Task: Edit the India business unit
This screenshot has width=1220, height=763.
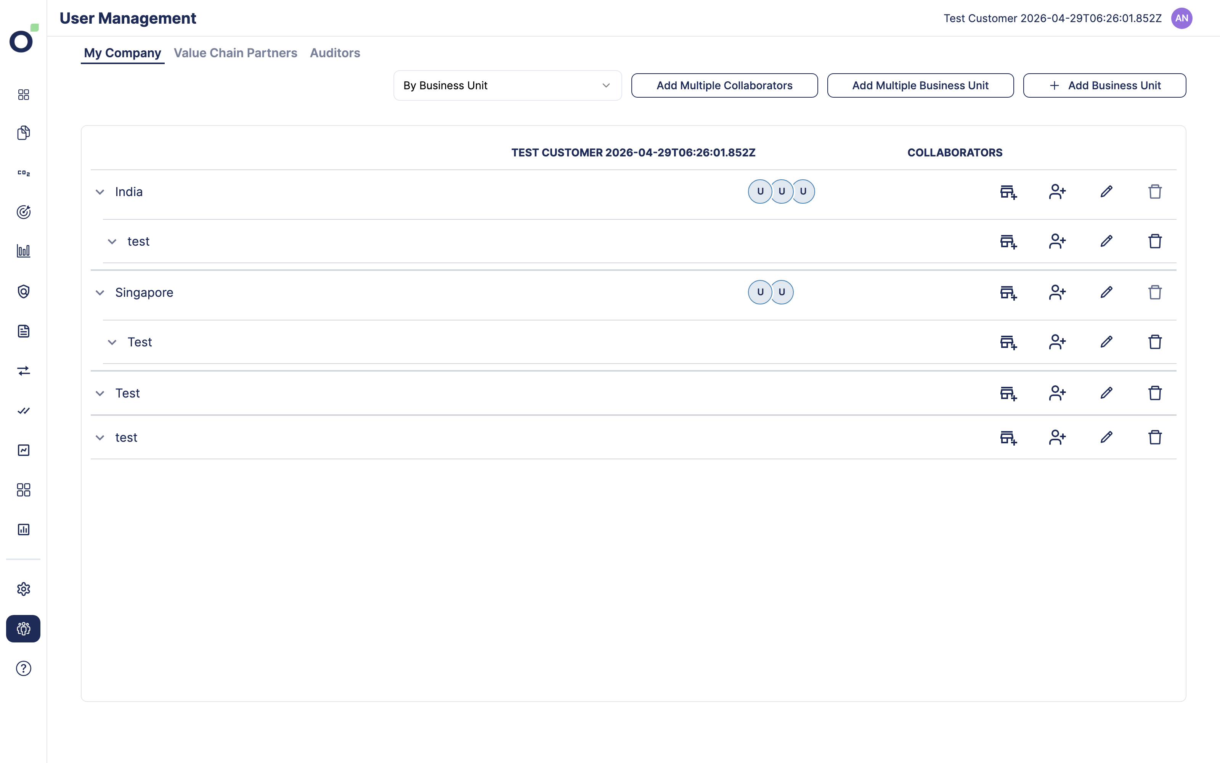Action: click(x=1106, y=192)
